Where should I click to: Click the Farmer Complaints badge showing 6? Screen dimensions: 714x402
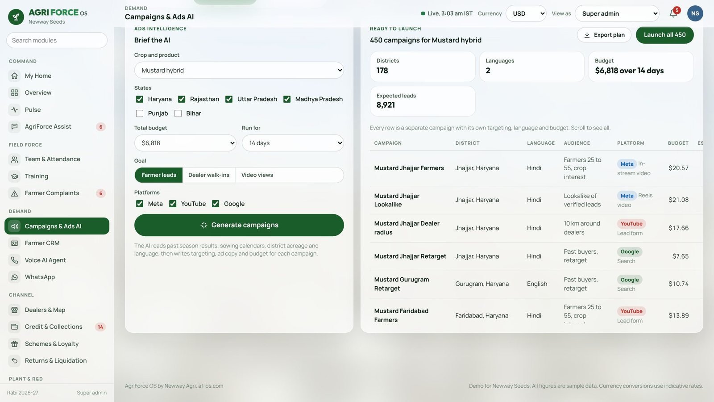101,193
